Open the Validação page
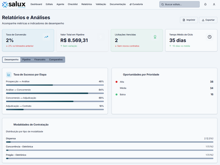 click(x=101, y=4)
